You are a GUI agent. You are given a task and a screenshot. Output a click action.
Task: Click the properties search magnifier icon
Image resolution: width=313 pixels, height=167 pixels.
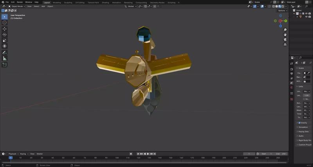pyautogui.click(x=300, y=58)
